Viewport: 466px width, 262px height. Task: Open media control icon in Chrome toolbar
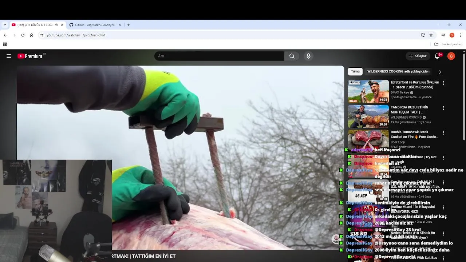click(x=443, y=35)
